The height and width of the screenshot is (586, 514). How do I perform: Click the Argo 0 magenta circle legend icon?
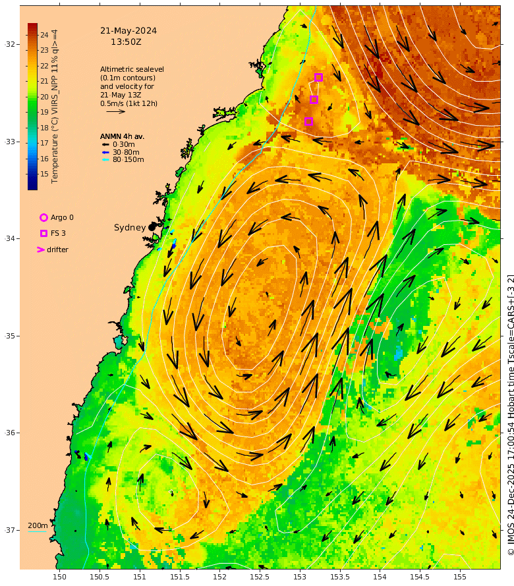point(43,217)
